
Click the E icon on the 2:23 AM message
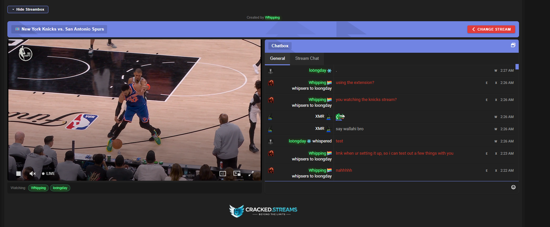[487, 154]
